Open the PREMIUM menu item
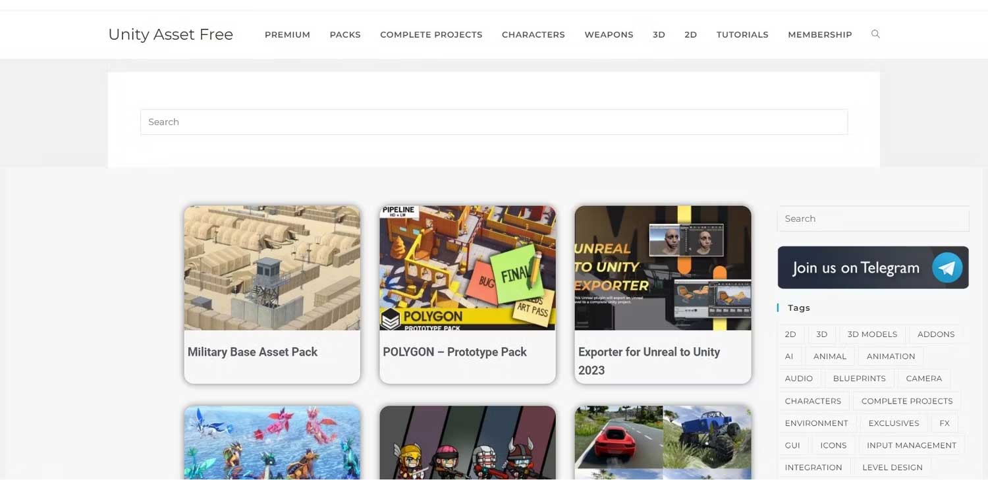 [287, 34]
